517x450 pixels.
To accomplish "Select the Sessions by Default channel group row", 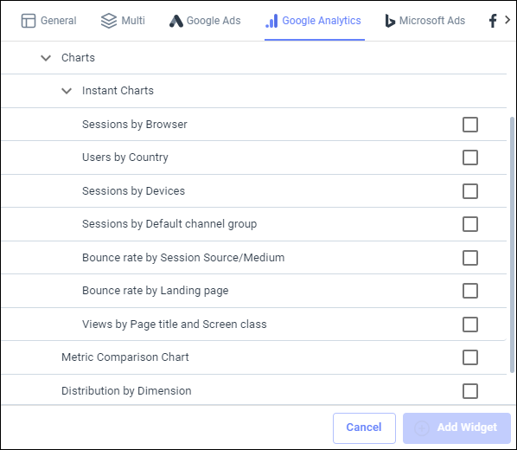I will click(253, 224).
